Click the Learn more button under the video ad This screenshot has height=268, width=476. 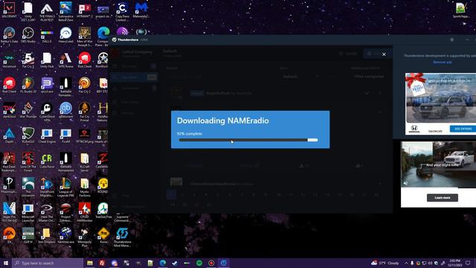tap(443, 198)
